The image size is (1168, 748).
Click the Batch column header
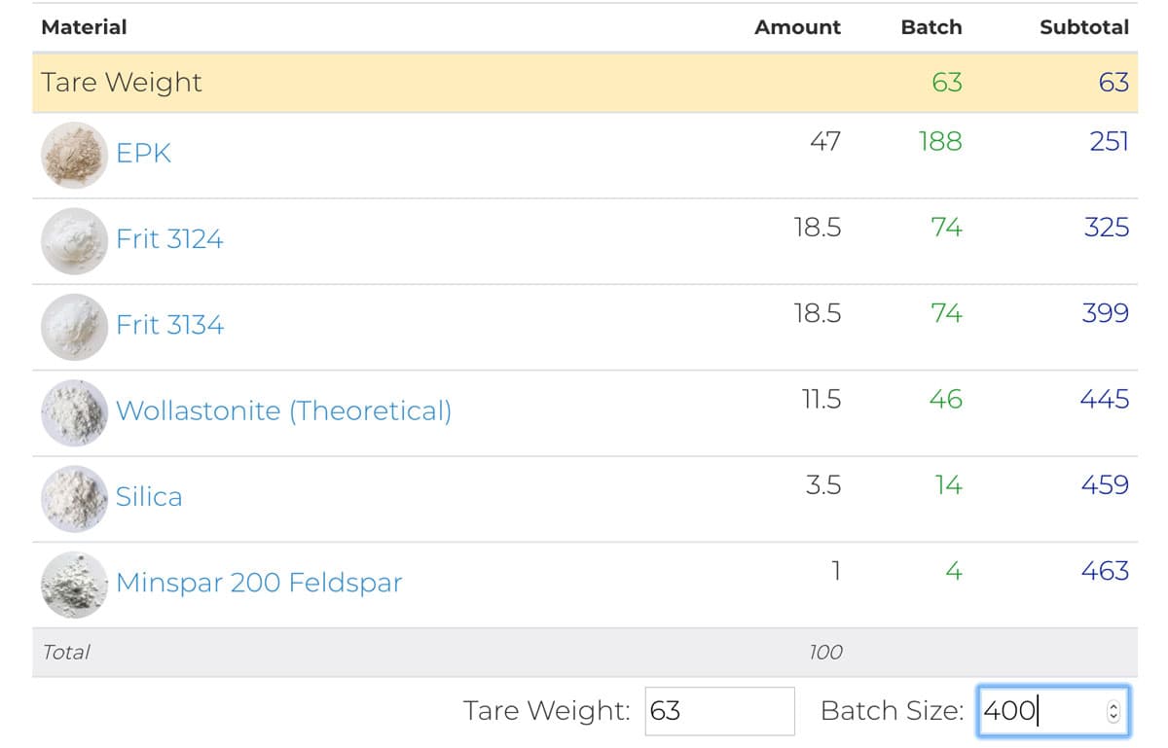coord(931,27)
